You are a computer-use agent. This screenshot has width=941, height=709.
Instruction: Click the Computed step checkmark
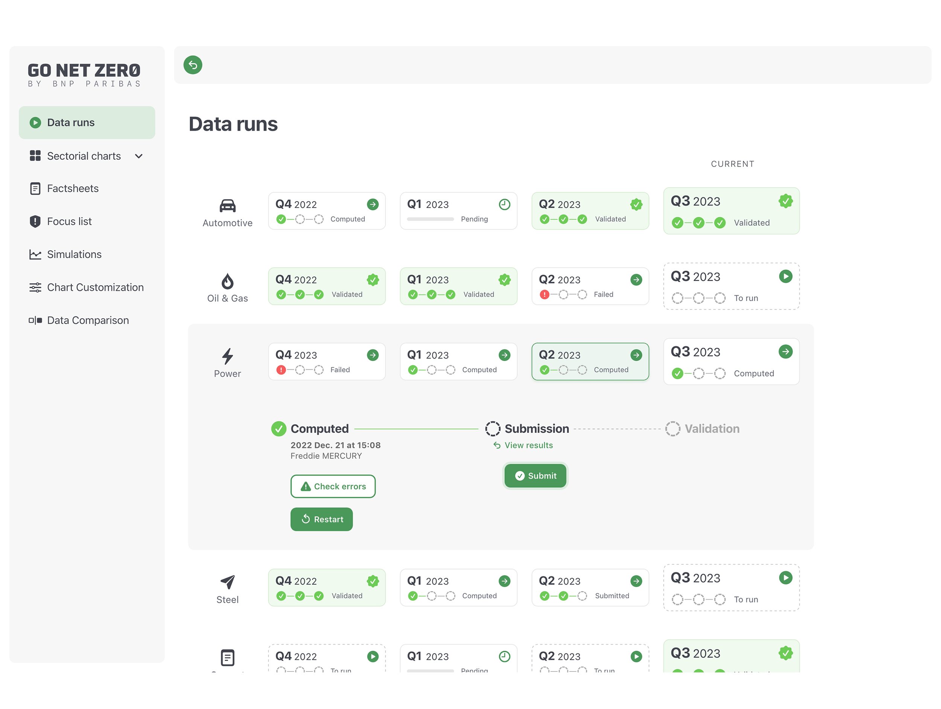[279, 429]
